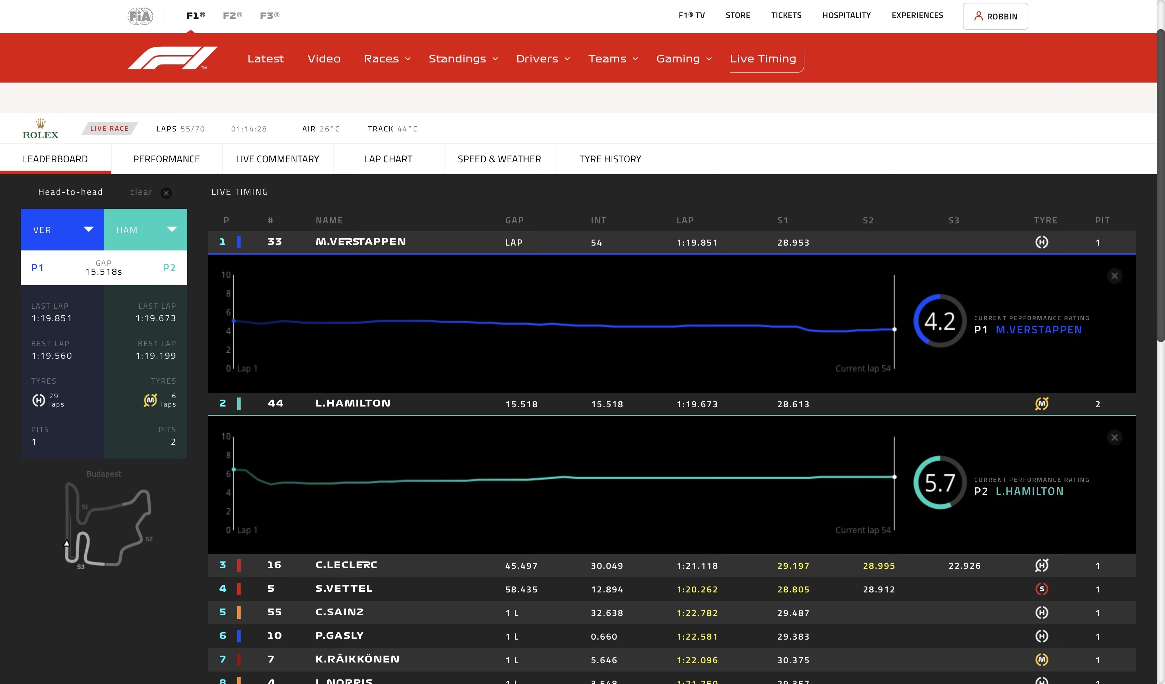
Task: Select the K.Räikkönen row
Action: pos(672,659)
